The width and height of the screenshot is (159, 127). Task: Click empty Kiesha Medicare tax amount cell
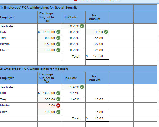pos(97,106)
